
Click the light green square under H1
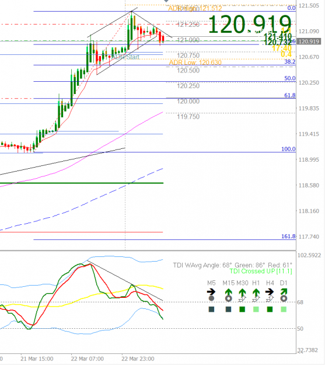click(256, 310)
